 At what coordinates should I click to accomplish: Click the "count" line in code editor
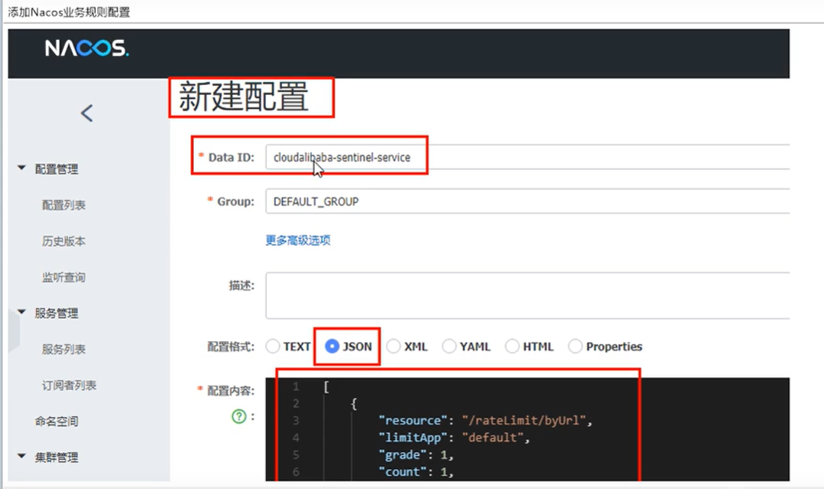coord(415,471)
